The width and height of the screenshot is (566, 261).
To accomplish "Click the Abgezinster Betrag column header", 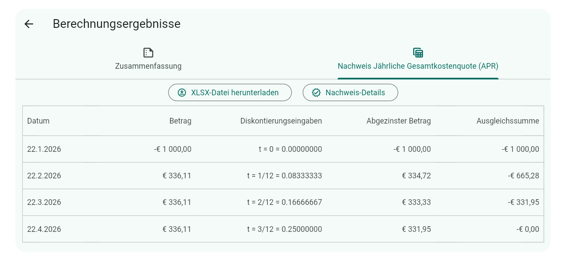I will pos(398,121).
